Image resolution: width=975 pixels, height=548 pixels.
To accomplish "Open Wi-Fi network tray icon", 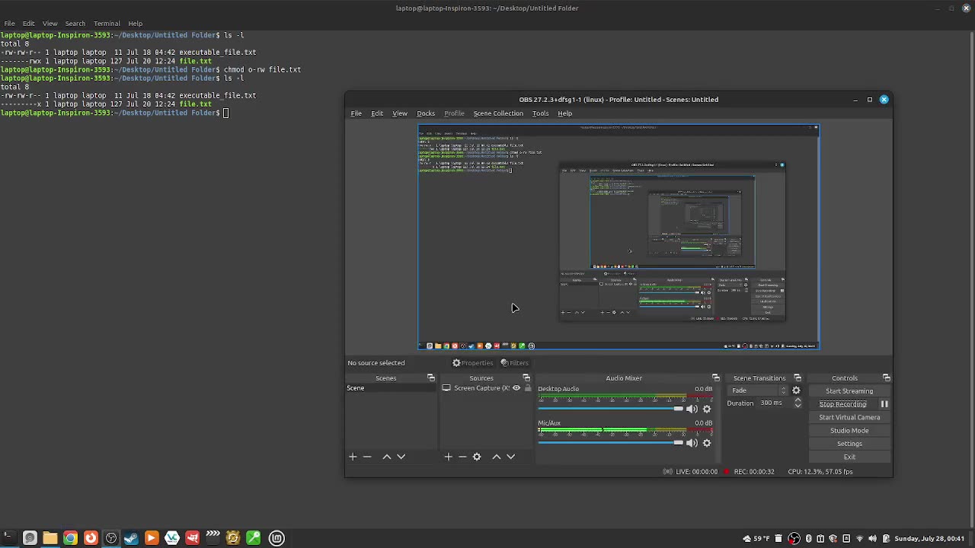I will [x=859, y=539].
